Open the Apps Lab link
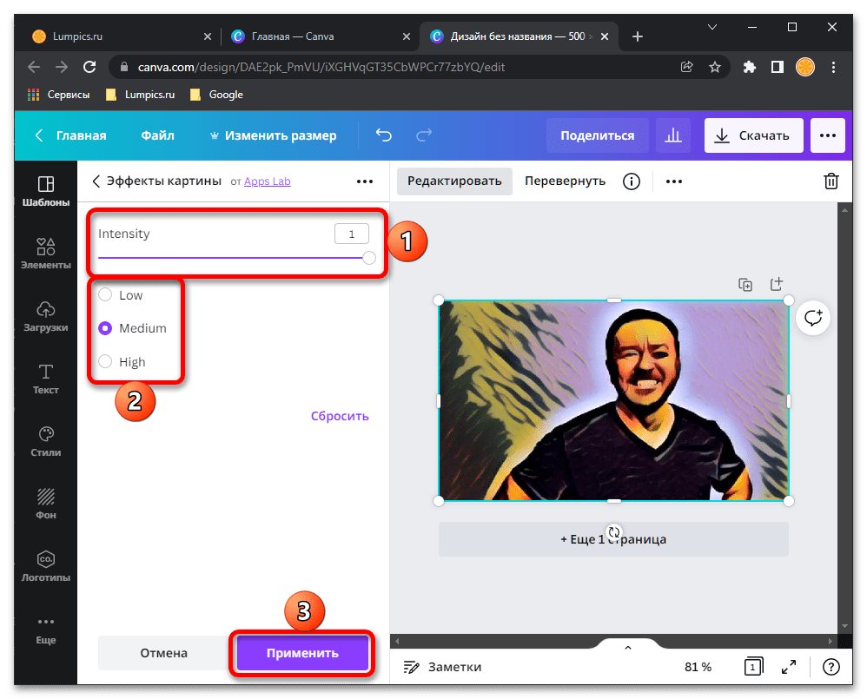 [267, 181]
